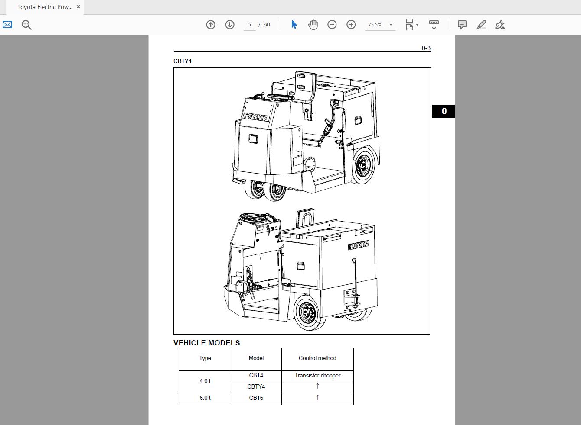Open the email share icon
The width and height of the screenshot is (581, 425).
pos(7,25)
